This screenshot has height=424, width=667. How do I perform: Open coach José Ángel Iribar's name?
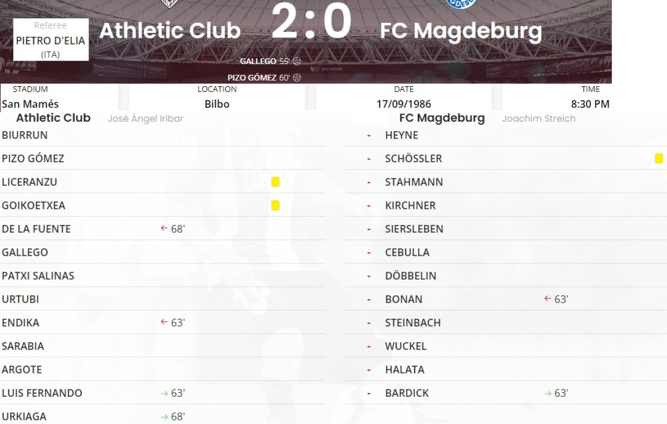[145, 118]
